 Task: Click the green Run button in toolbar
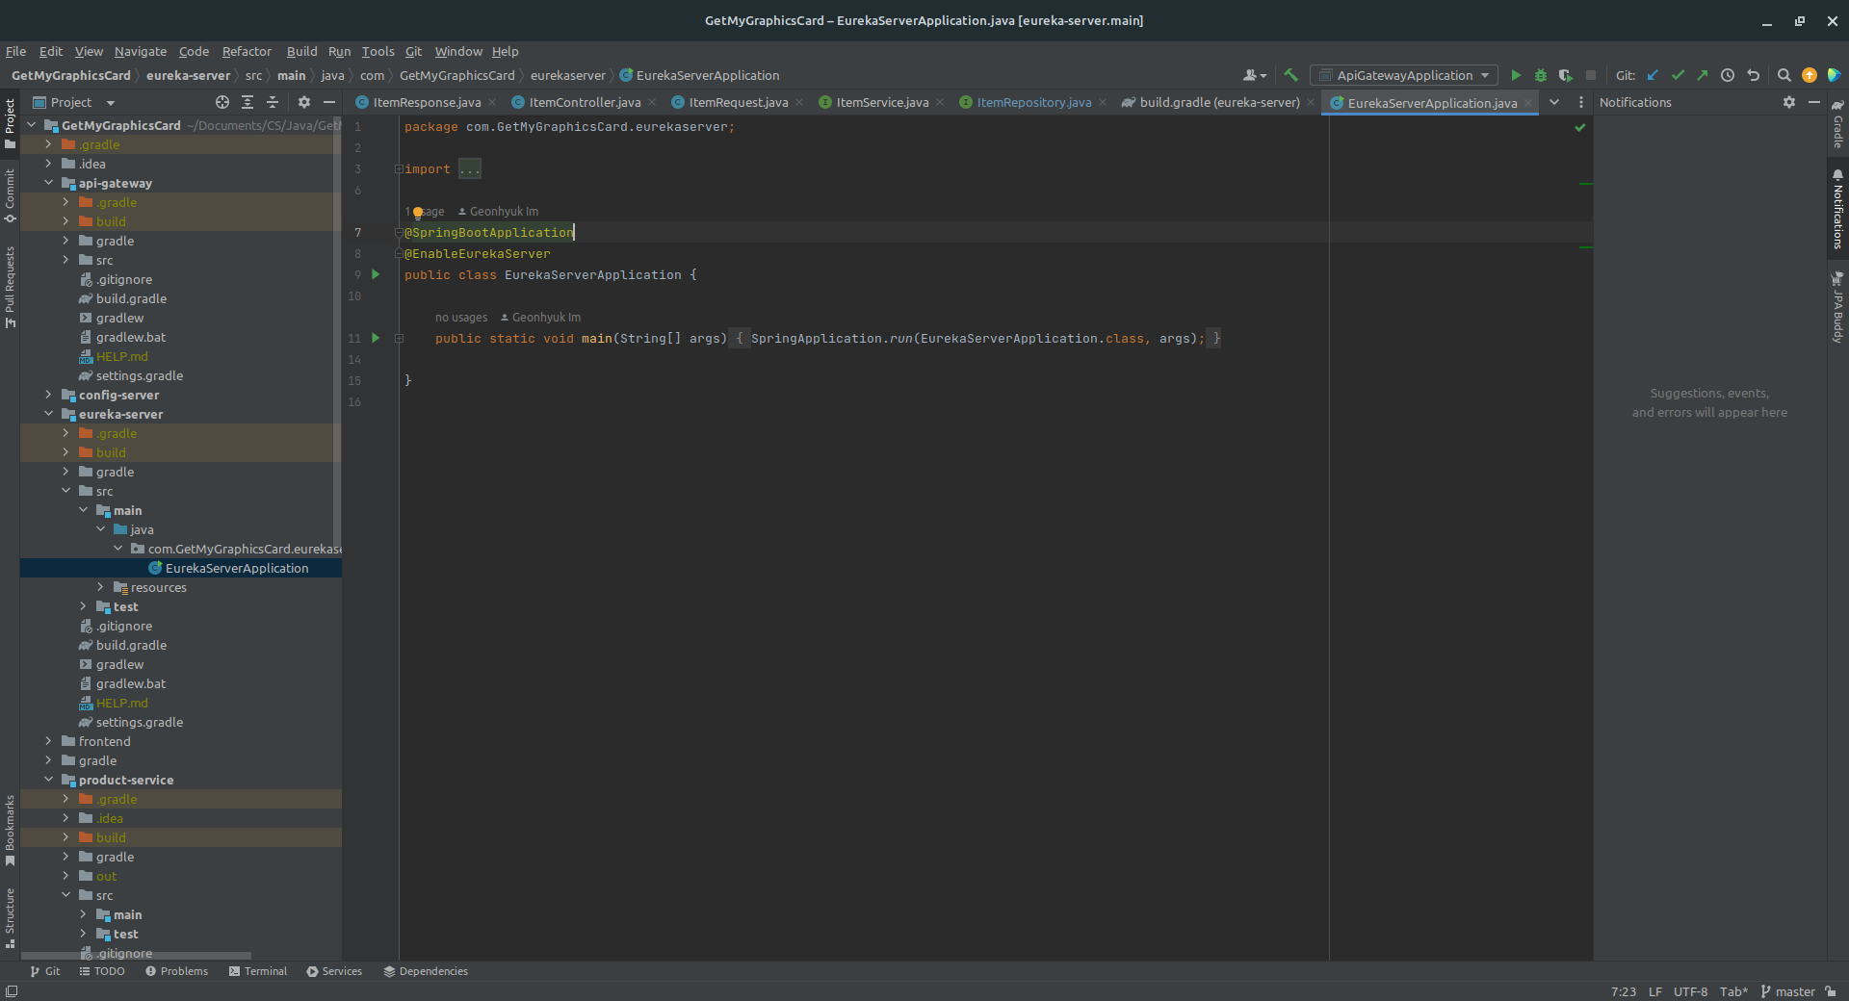point(1516,75)
